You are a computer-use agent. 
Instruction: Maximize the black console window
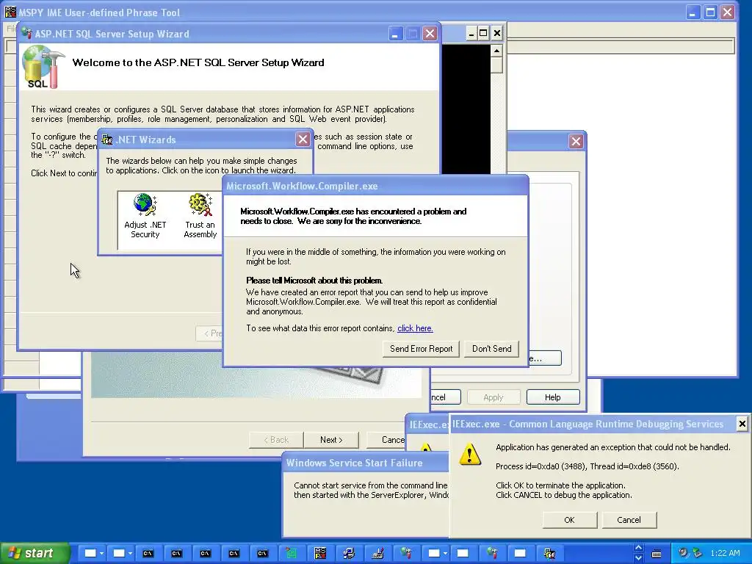pos(483,33)
